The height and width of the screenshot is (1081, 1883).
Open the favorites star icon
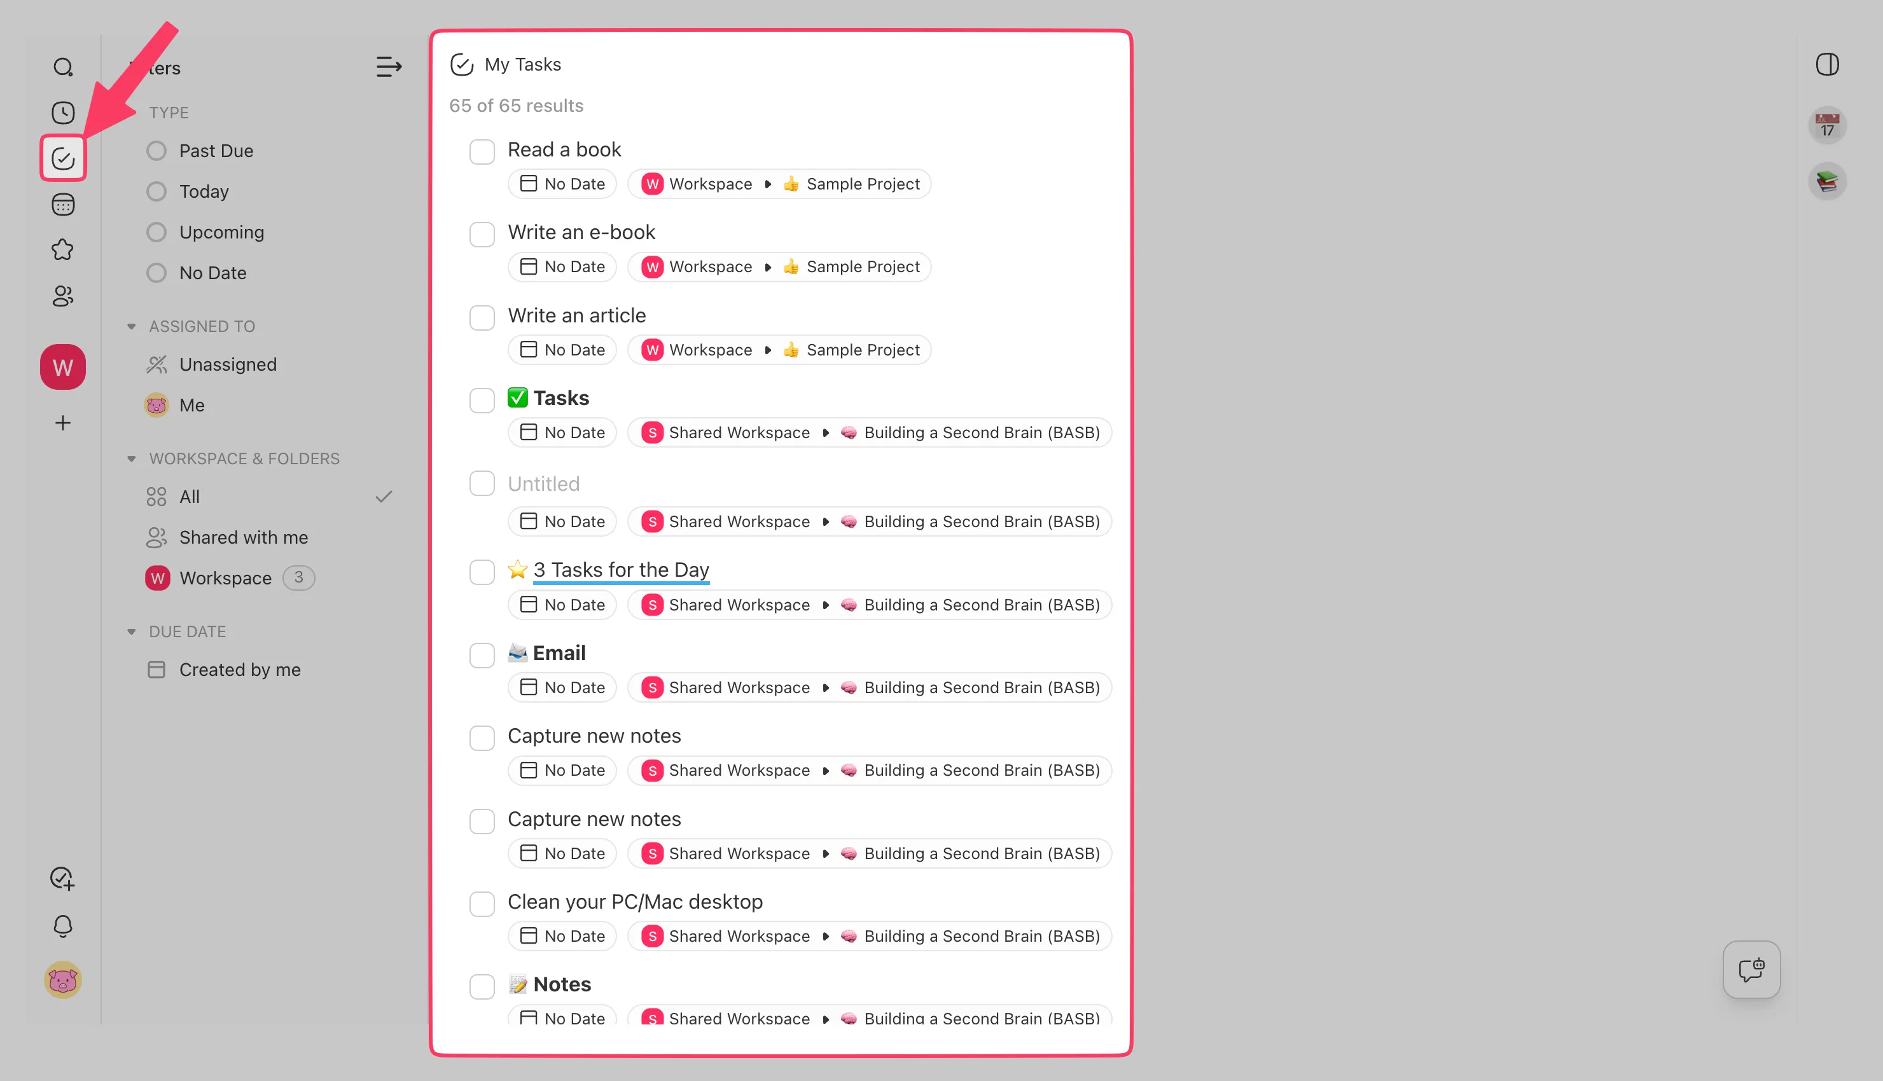63,250
